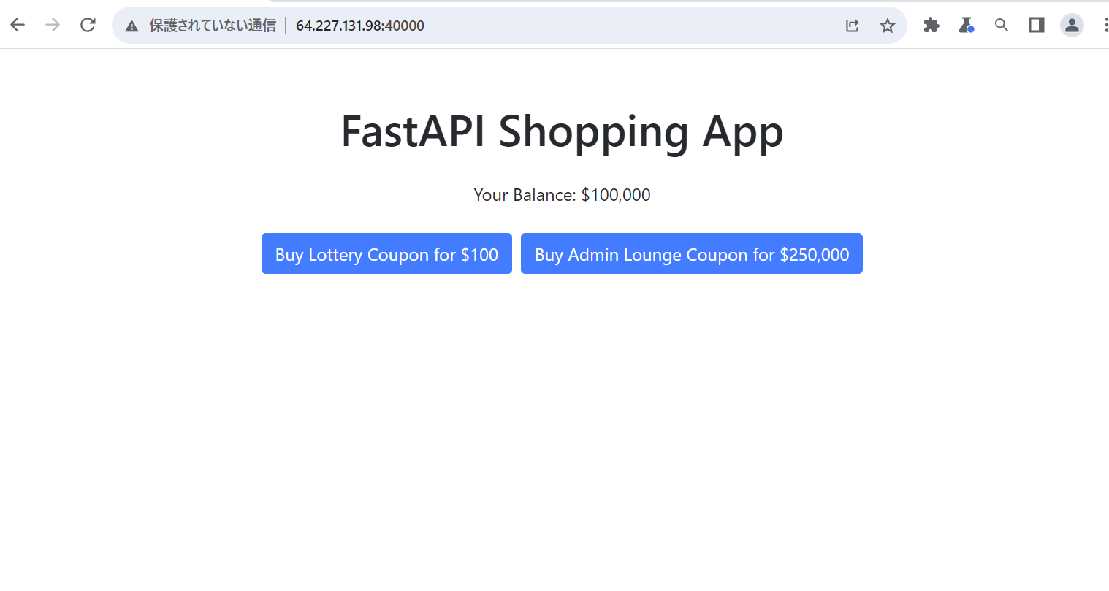
Task: Click the search magnifier icon in toolbar
Action: point(1002,25)
